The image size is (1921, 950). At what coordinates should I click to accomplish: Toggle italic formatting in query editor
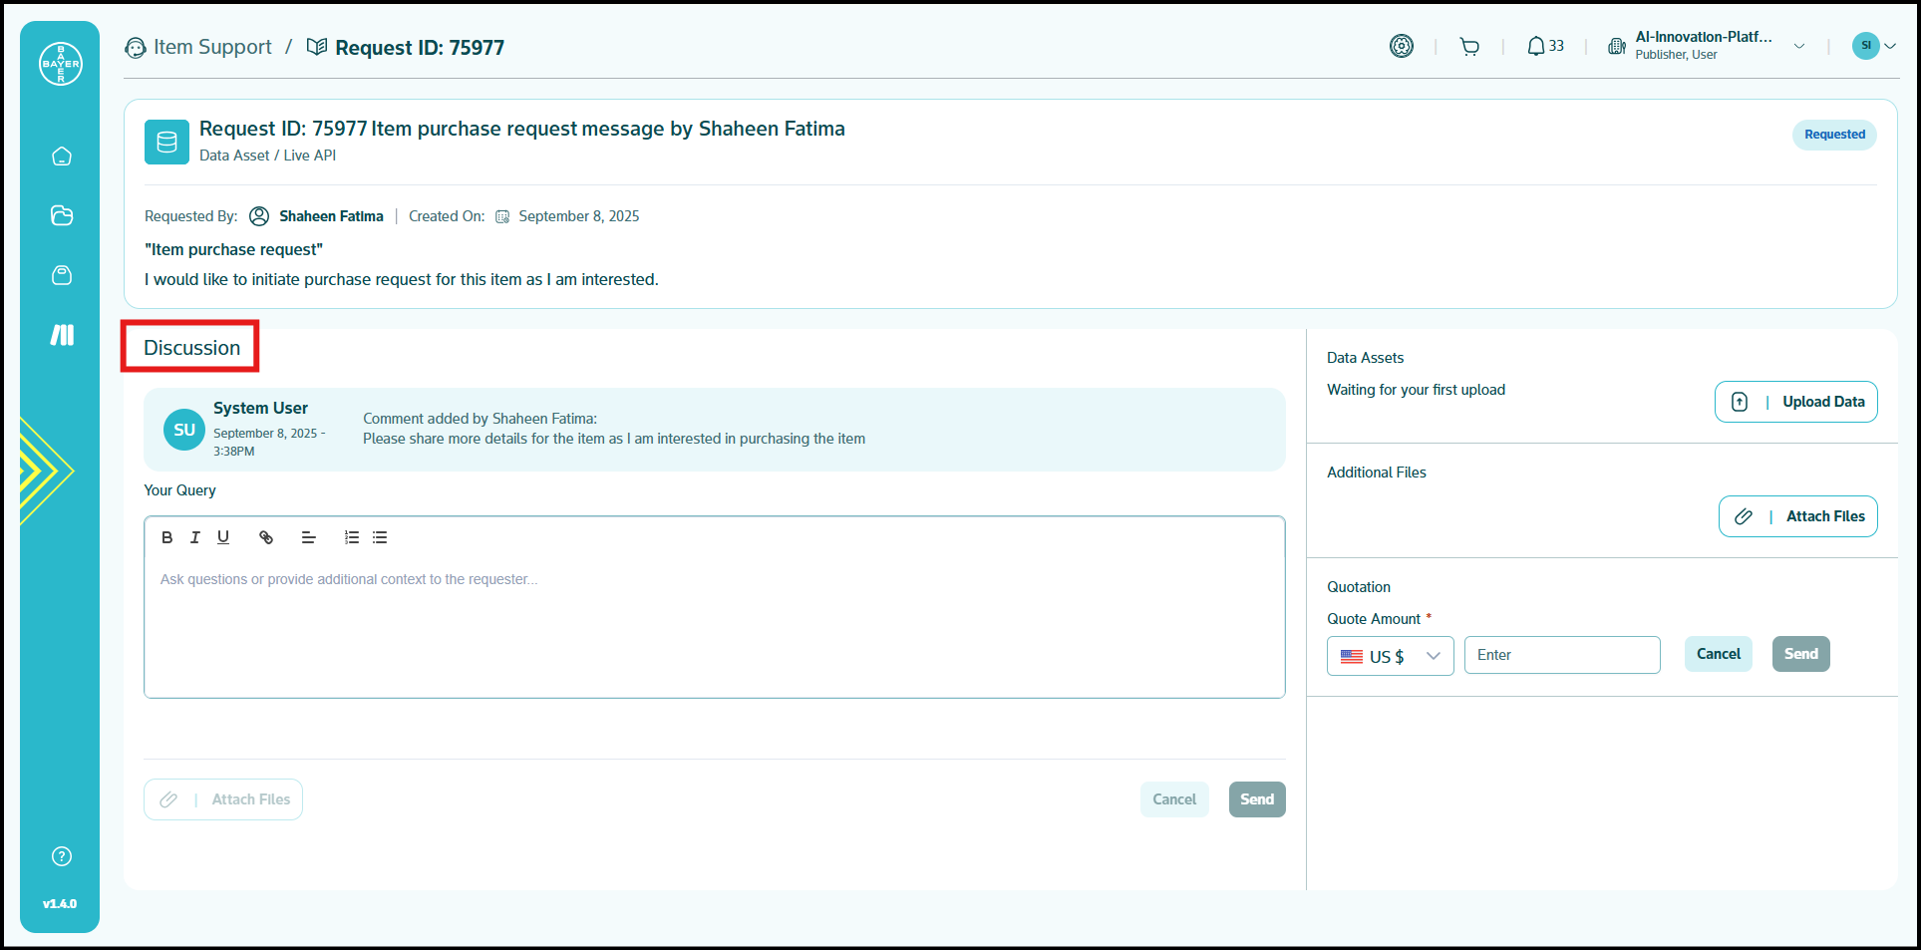pyautogui.click(x=195, y=537)
